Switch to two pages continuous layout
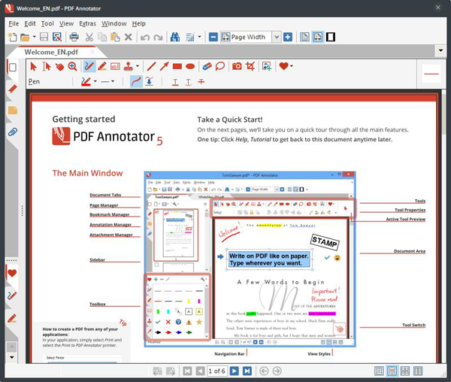The width and height of the screenshot is (451, 382). tap(418, 371)
